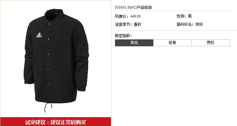Click the black jacket product image
The height and width of the screenshot is (126, 237).
tap(56, 60)
